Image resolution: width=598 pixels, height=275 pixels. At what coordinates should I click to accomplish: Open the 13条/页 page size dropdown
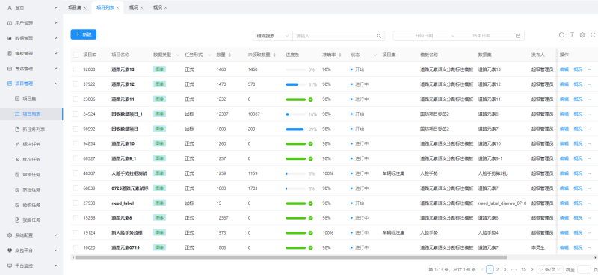pos(549,269)
